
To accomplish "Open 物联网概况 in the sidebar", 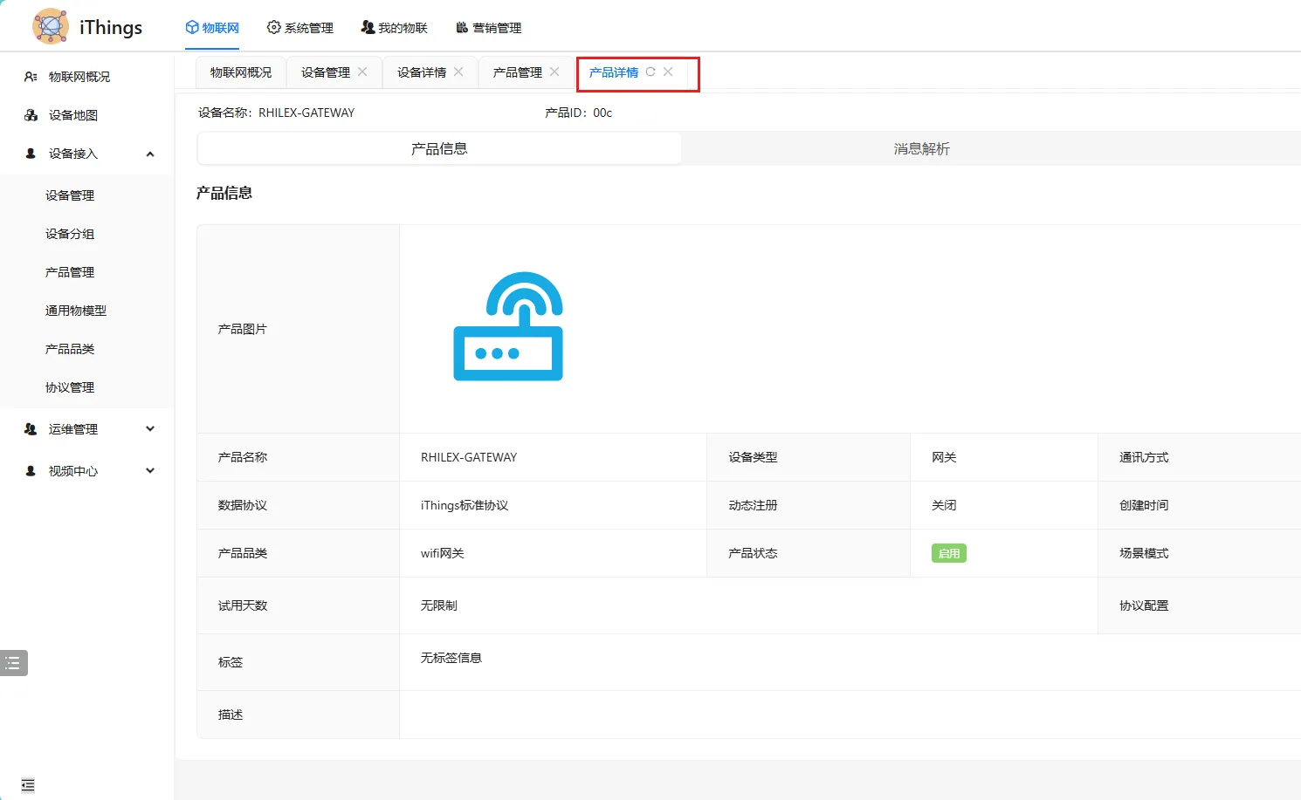I will (79, 77).
